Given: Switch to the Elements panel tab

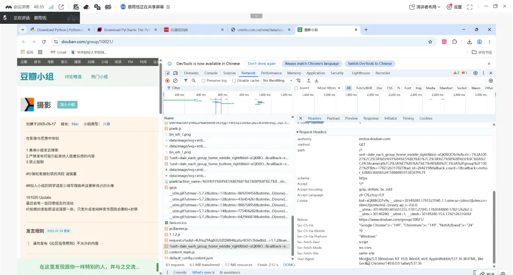Looking at the screenshot, I should coord(191,73).
